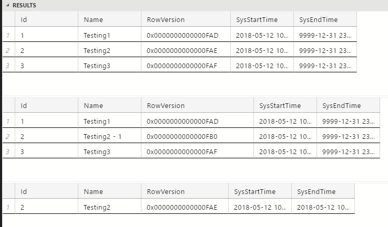The height and width of the screenshot is (227, 388).
Task: Select the Testing2 cell in third grid
Action: pyautogui.click(x=110, y=207)
